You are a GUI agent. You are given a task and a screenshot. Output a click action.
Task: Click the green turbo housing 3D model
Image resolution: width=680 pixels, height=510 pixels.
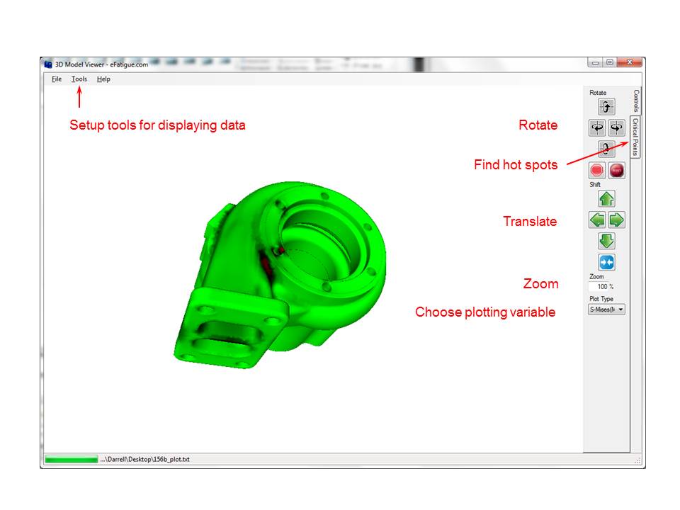280,275
